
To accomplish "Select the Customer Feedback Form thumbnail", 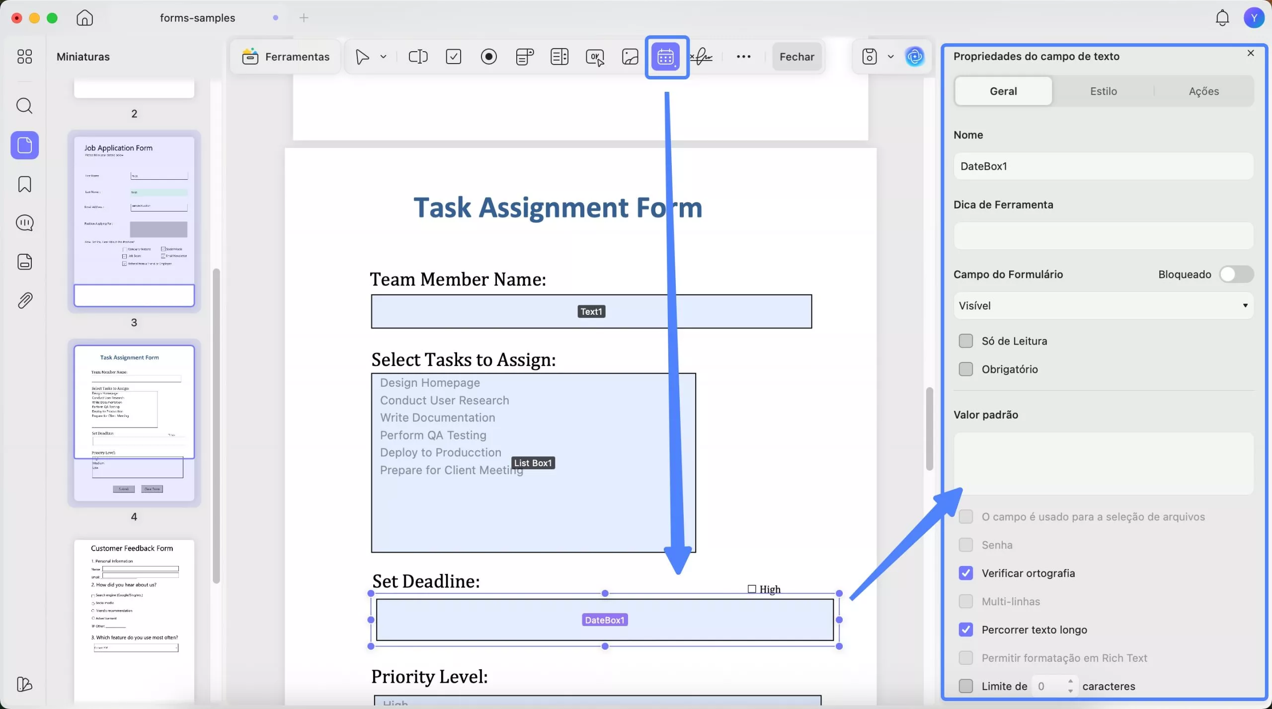I will [x=134, y=621].
